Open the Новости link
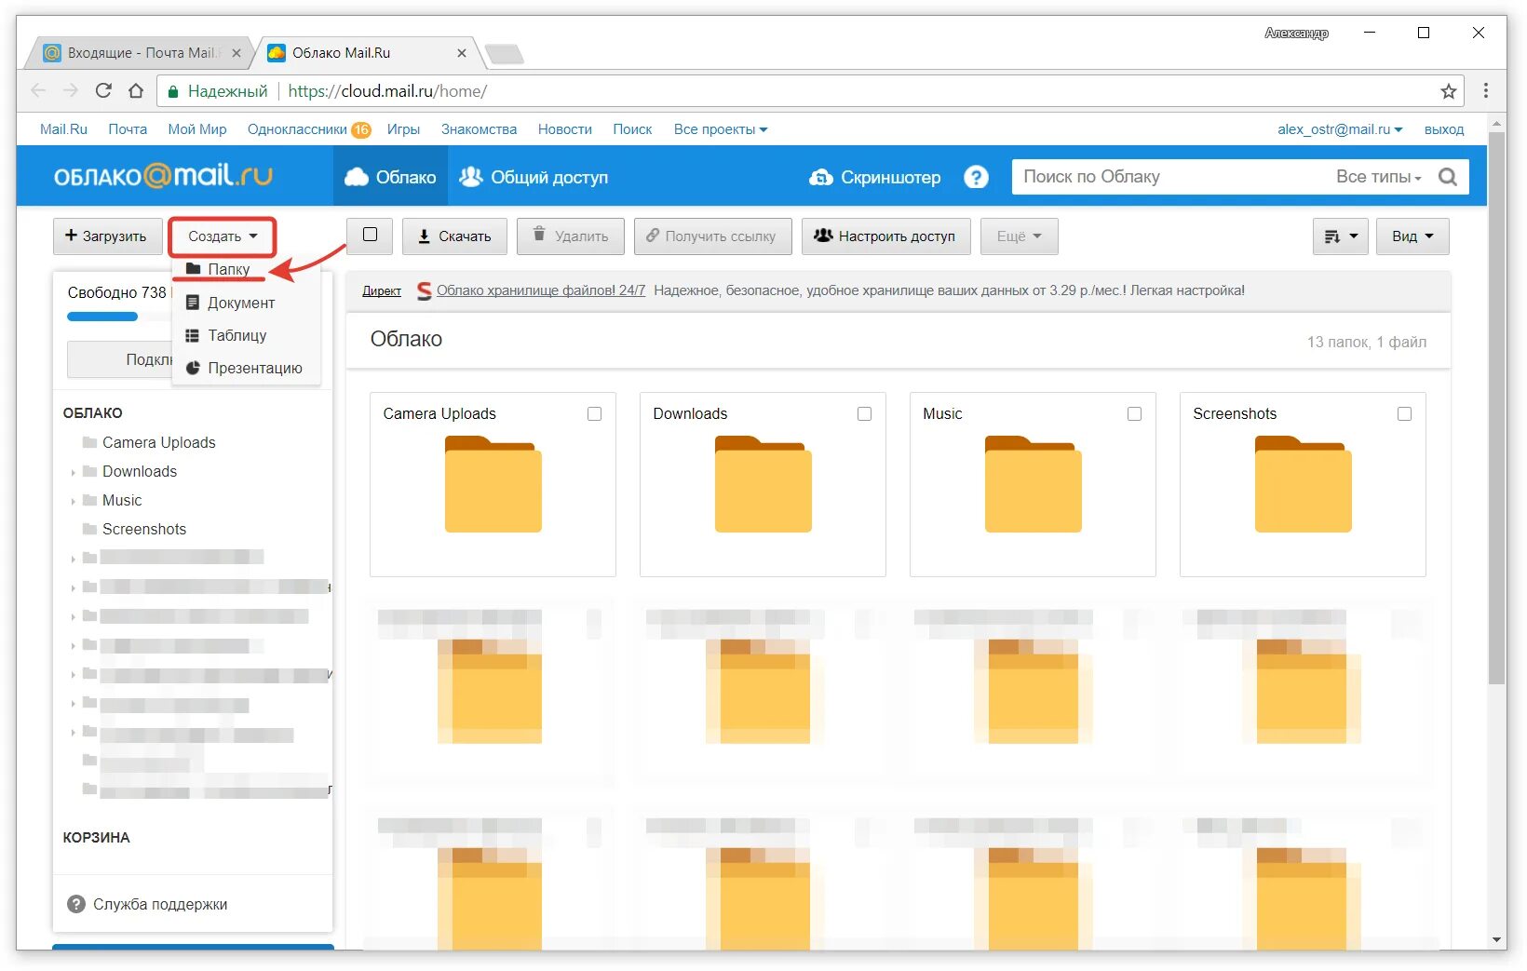 coord(565,129)
